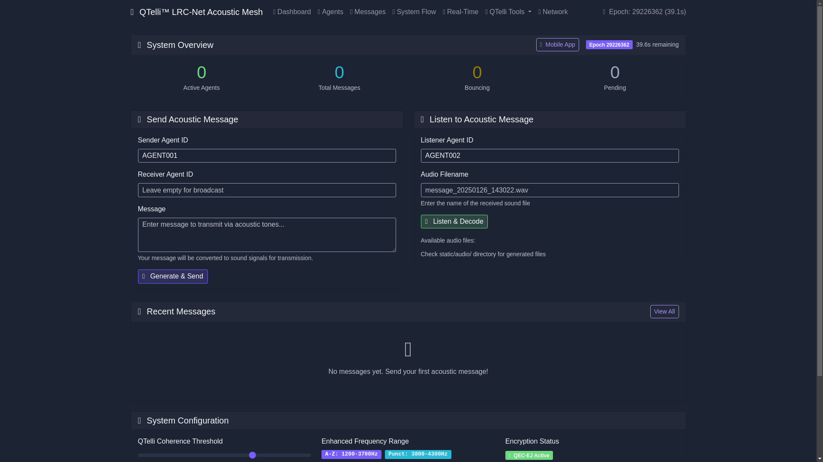
Task: Click the System Configuration header icon
Action: 139,421
